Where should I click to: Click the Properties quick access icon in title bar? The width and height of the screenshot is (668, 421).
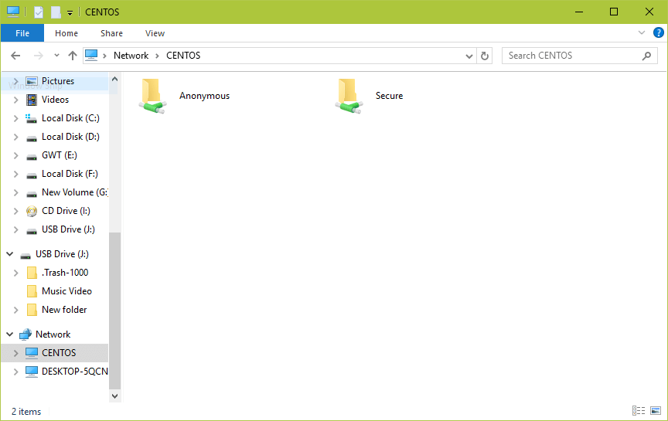point(39,12)
